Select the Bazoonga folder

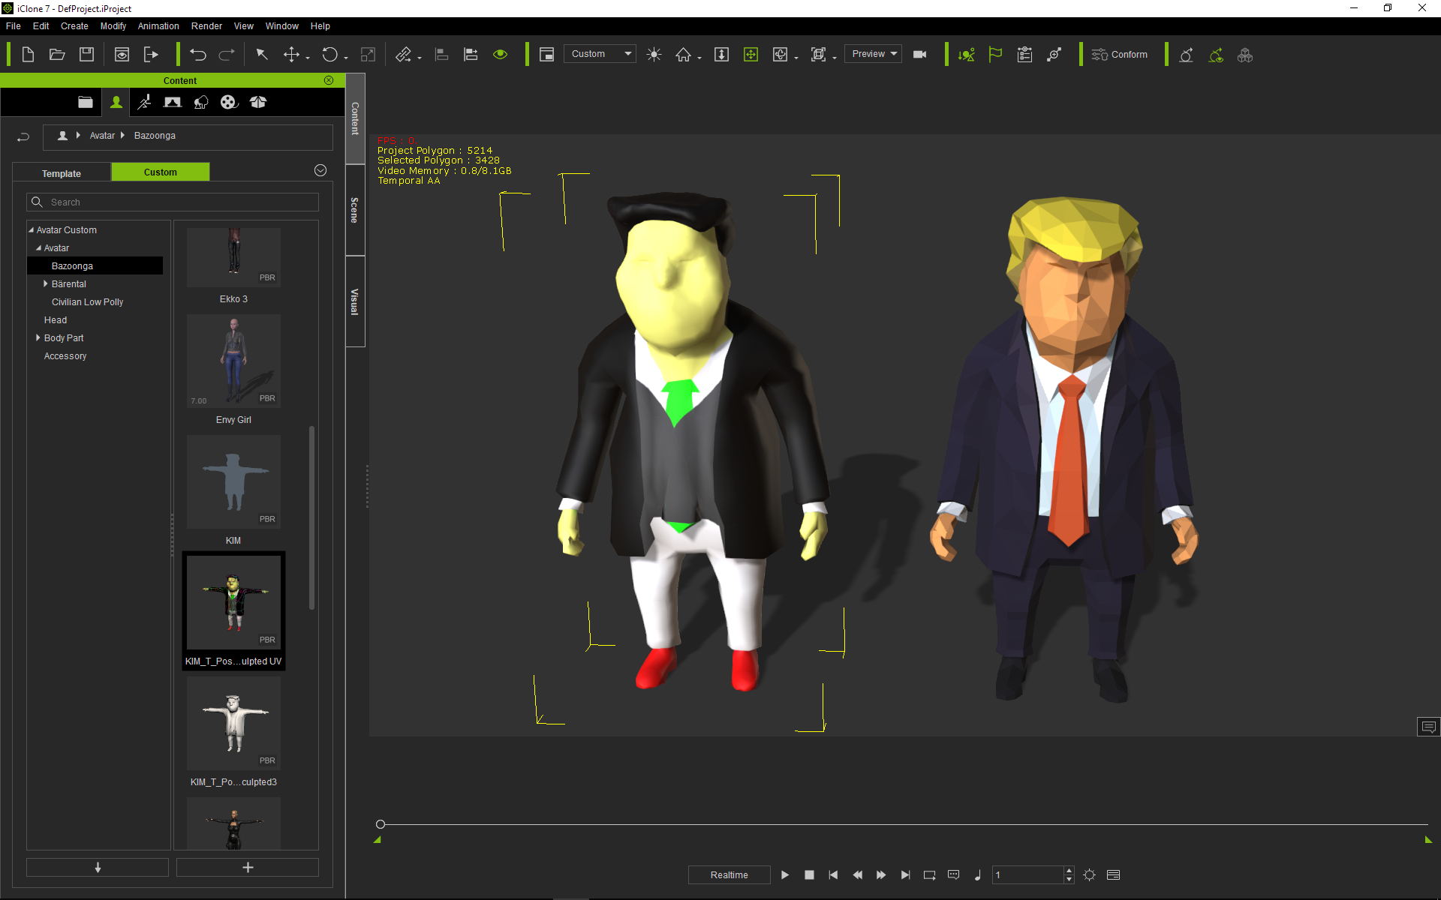pyautogui.click(x=95, y=266)
